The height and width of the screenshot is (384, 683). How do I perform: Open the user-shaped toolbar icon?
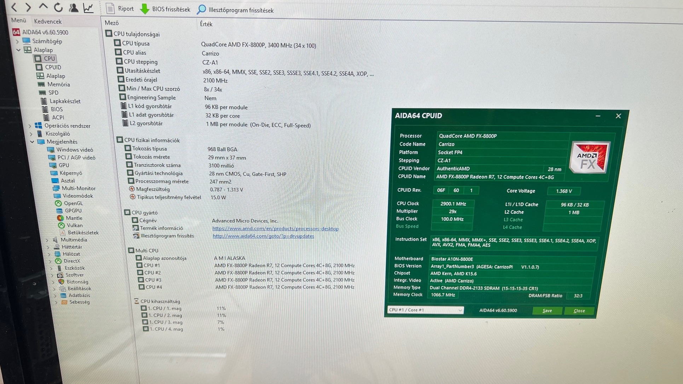coord(73,7)
